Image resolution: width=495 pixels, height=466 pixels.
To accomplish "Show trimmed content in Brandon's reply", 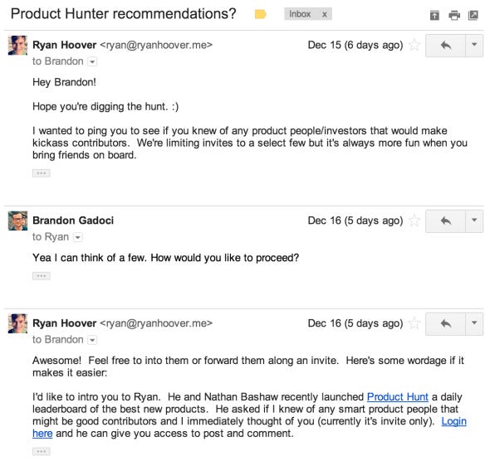I will pyautogui.click(x=41, y=276).
